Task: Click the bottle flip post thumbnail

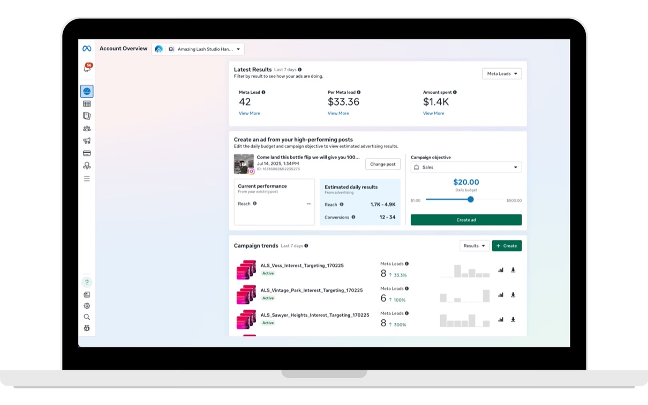Action: (x=244, y=164)
